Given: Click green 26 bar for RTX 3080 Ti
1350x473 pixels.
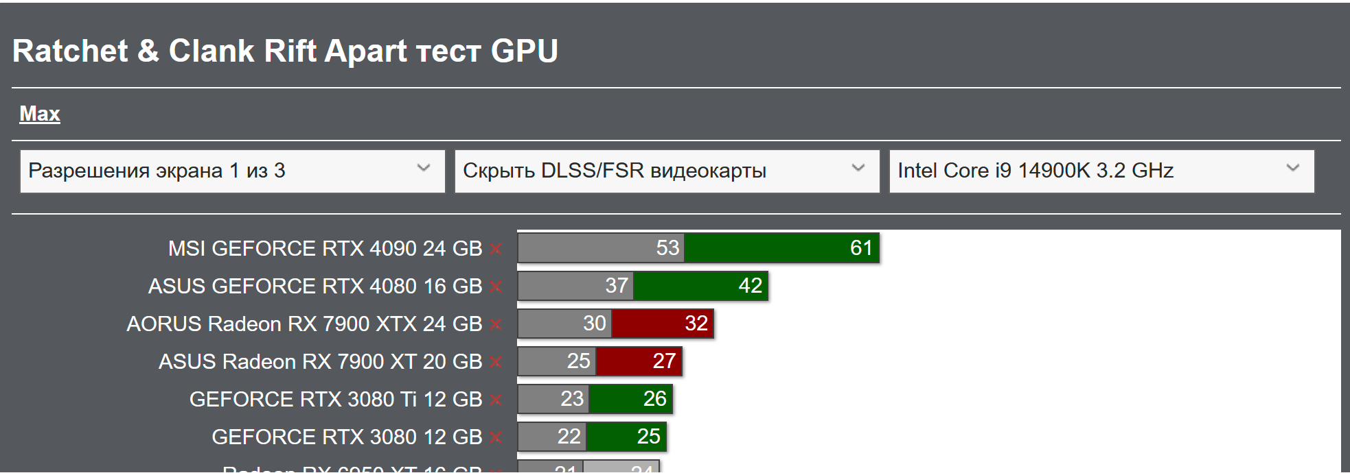Looking at the screenshot, I should point(630,399).
